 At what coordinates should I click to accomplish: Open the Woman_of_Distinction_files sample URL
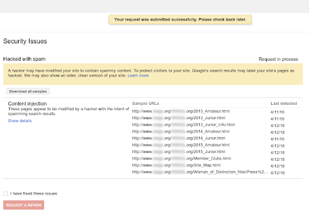pyautogui.click(x=200, y=172)
